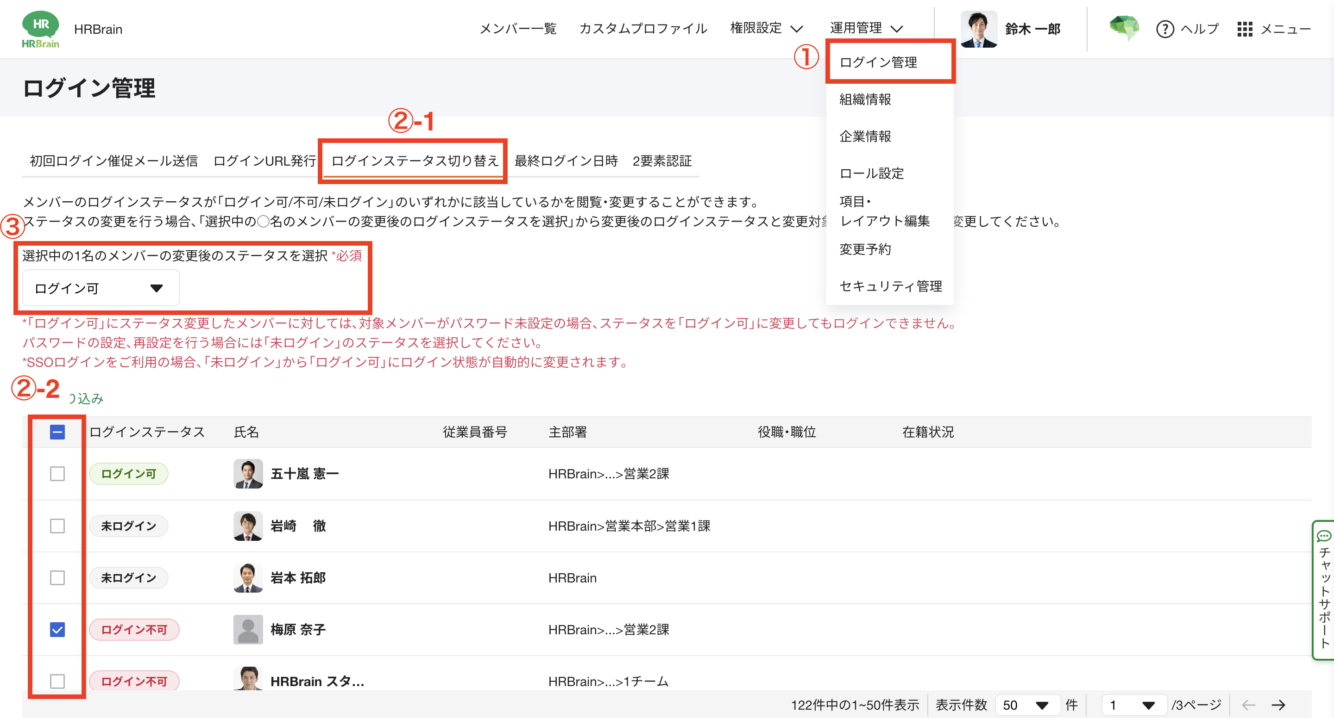Select セキュリティ管理 from the menu

click(890, 286)
